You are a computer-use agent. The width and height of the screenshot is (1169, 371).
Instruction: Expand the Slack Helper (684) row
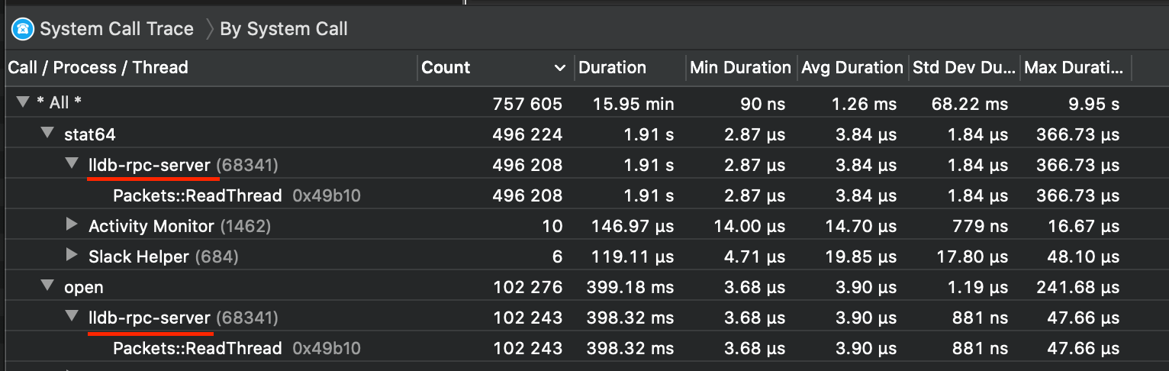click(x=72, y=256)
